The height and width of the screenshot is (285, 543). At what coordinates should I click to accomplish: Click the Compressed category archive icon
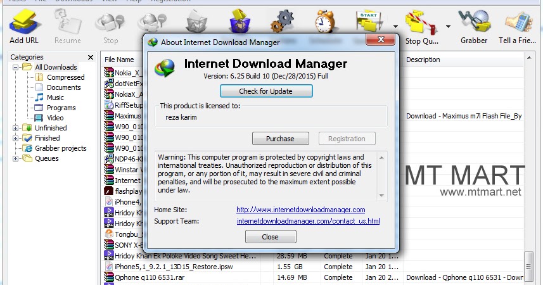click(x=39, y=77)
